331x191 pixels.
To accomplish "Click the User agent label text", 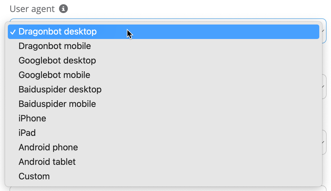I will pos(32,9).
